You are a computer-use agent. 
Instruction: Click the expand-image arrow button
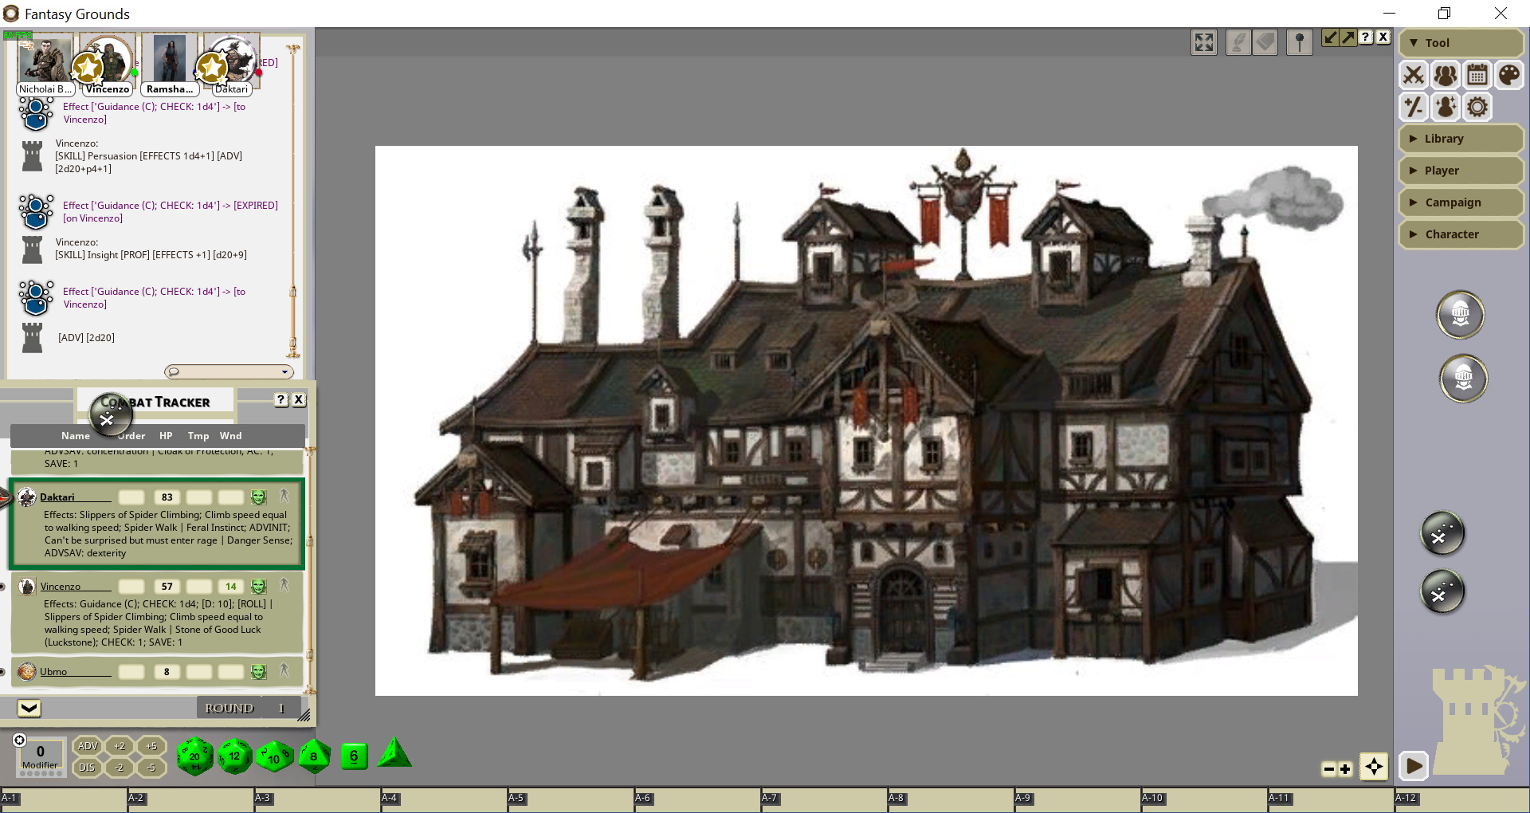tap(1348, 37)
